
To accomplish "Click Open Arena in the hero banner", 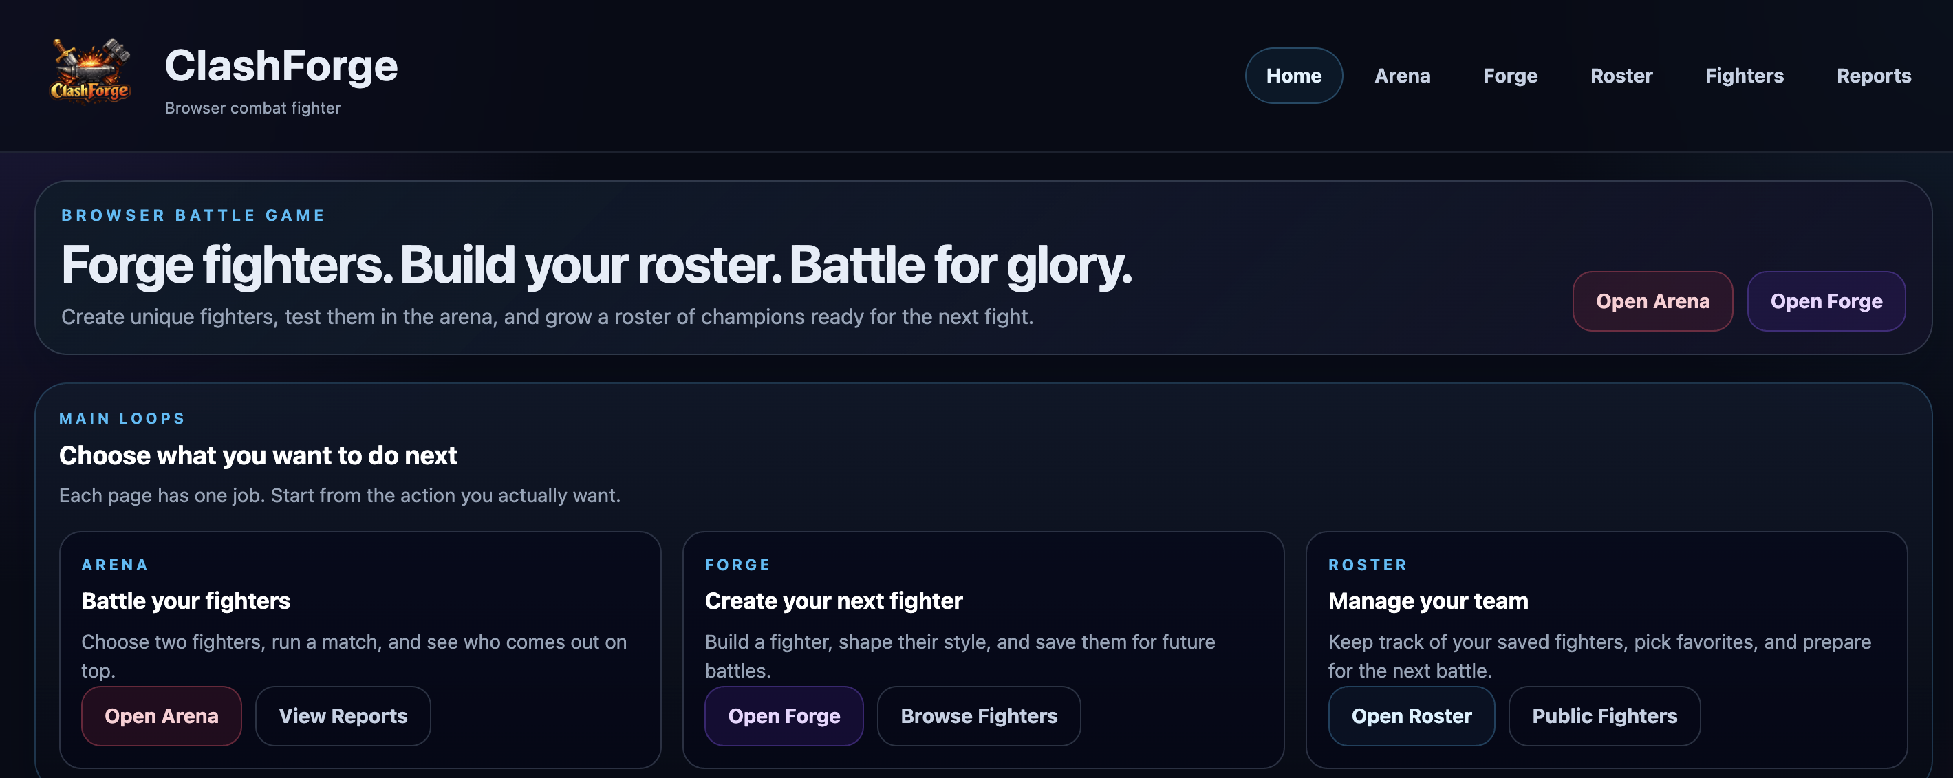I will tap(1653, 301).
